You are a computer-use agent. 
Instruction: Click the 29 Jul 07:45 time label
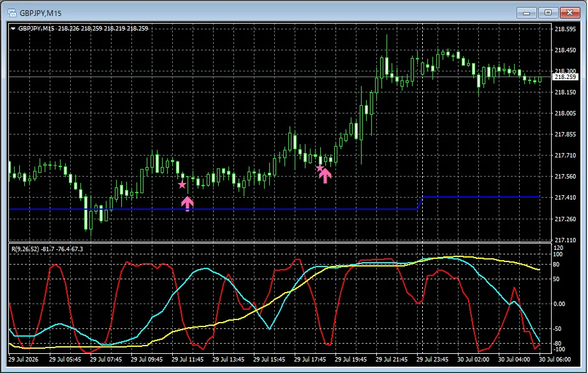[106, 359]
